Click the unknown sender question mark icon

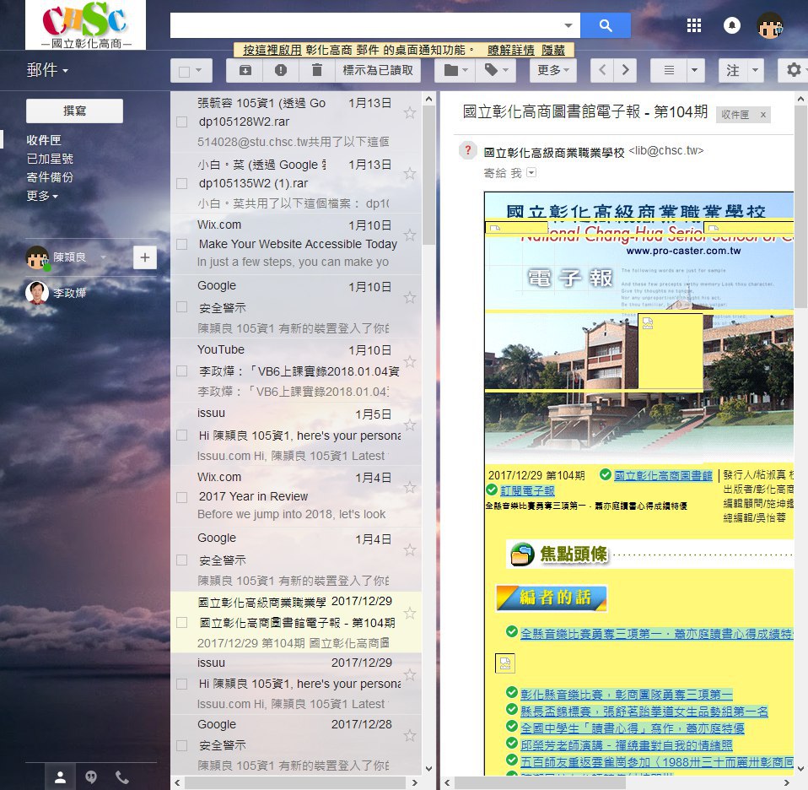point(468,150)
